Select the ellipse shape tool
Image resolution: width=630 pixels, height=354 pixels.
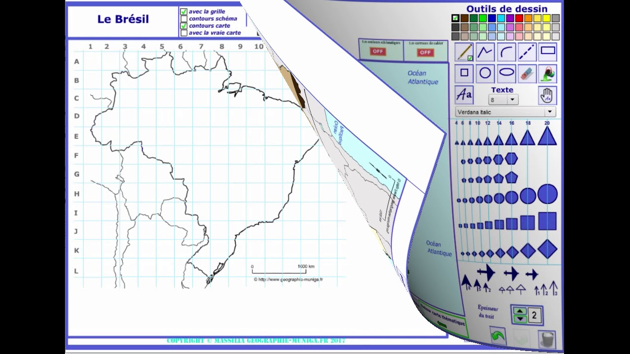pos(506,73)
